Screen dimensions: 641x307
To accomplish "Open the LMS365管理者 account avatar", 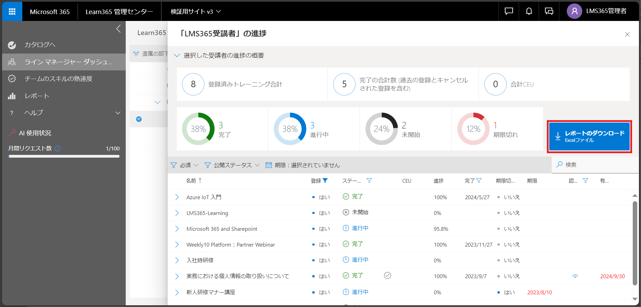I will 574,11.
